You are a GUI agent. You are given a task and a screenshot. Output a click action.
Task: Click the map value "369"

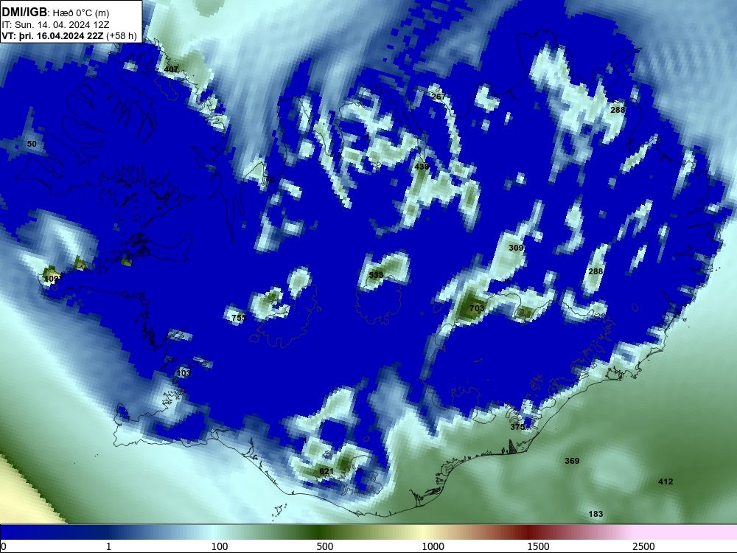(572, 461)
